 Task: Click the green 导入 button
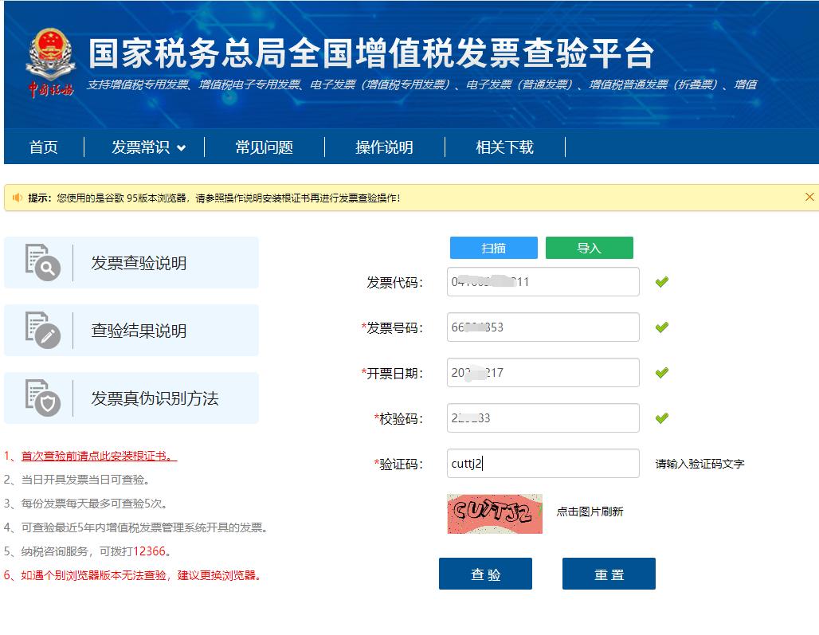[x=589, y=248]
